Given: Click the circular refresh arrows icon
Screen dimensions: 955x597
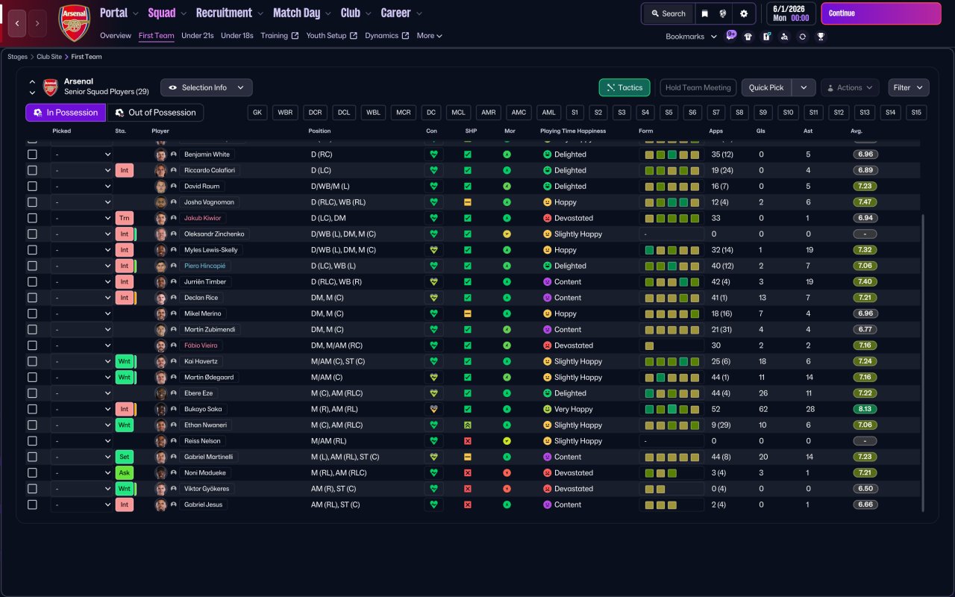Looking at the screenshot, I should click(x=803, y=37).
